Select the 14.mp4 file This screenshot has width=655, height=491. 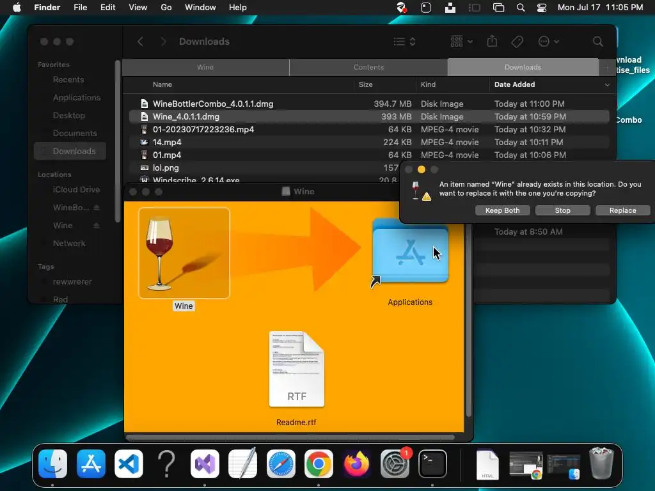[x=369, y=142]
